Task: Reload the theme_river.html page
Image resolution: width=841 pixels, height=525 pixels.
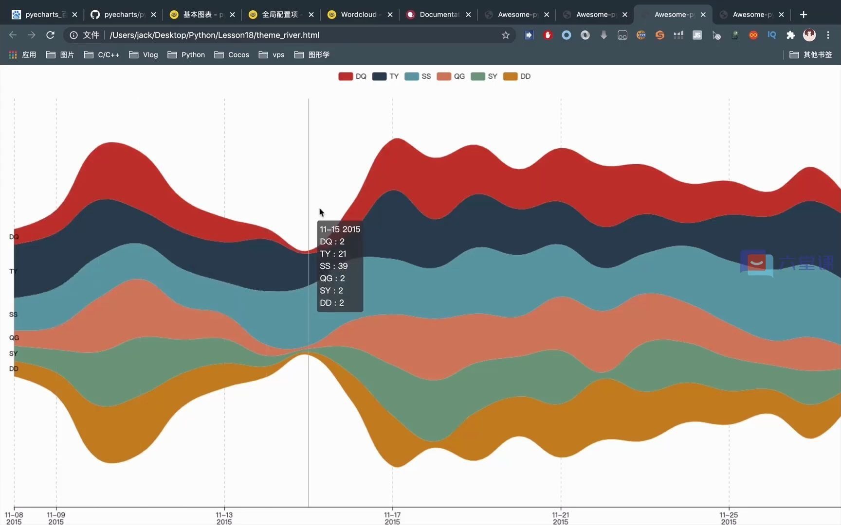Action: [50, 35]
